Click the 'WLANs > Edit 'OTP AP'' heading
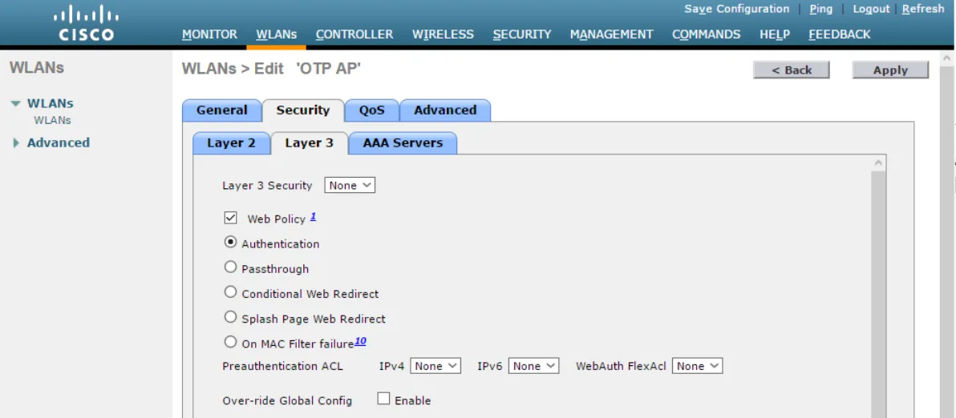 271,69
